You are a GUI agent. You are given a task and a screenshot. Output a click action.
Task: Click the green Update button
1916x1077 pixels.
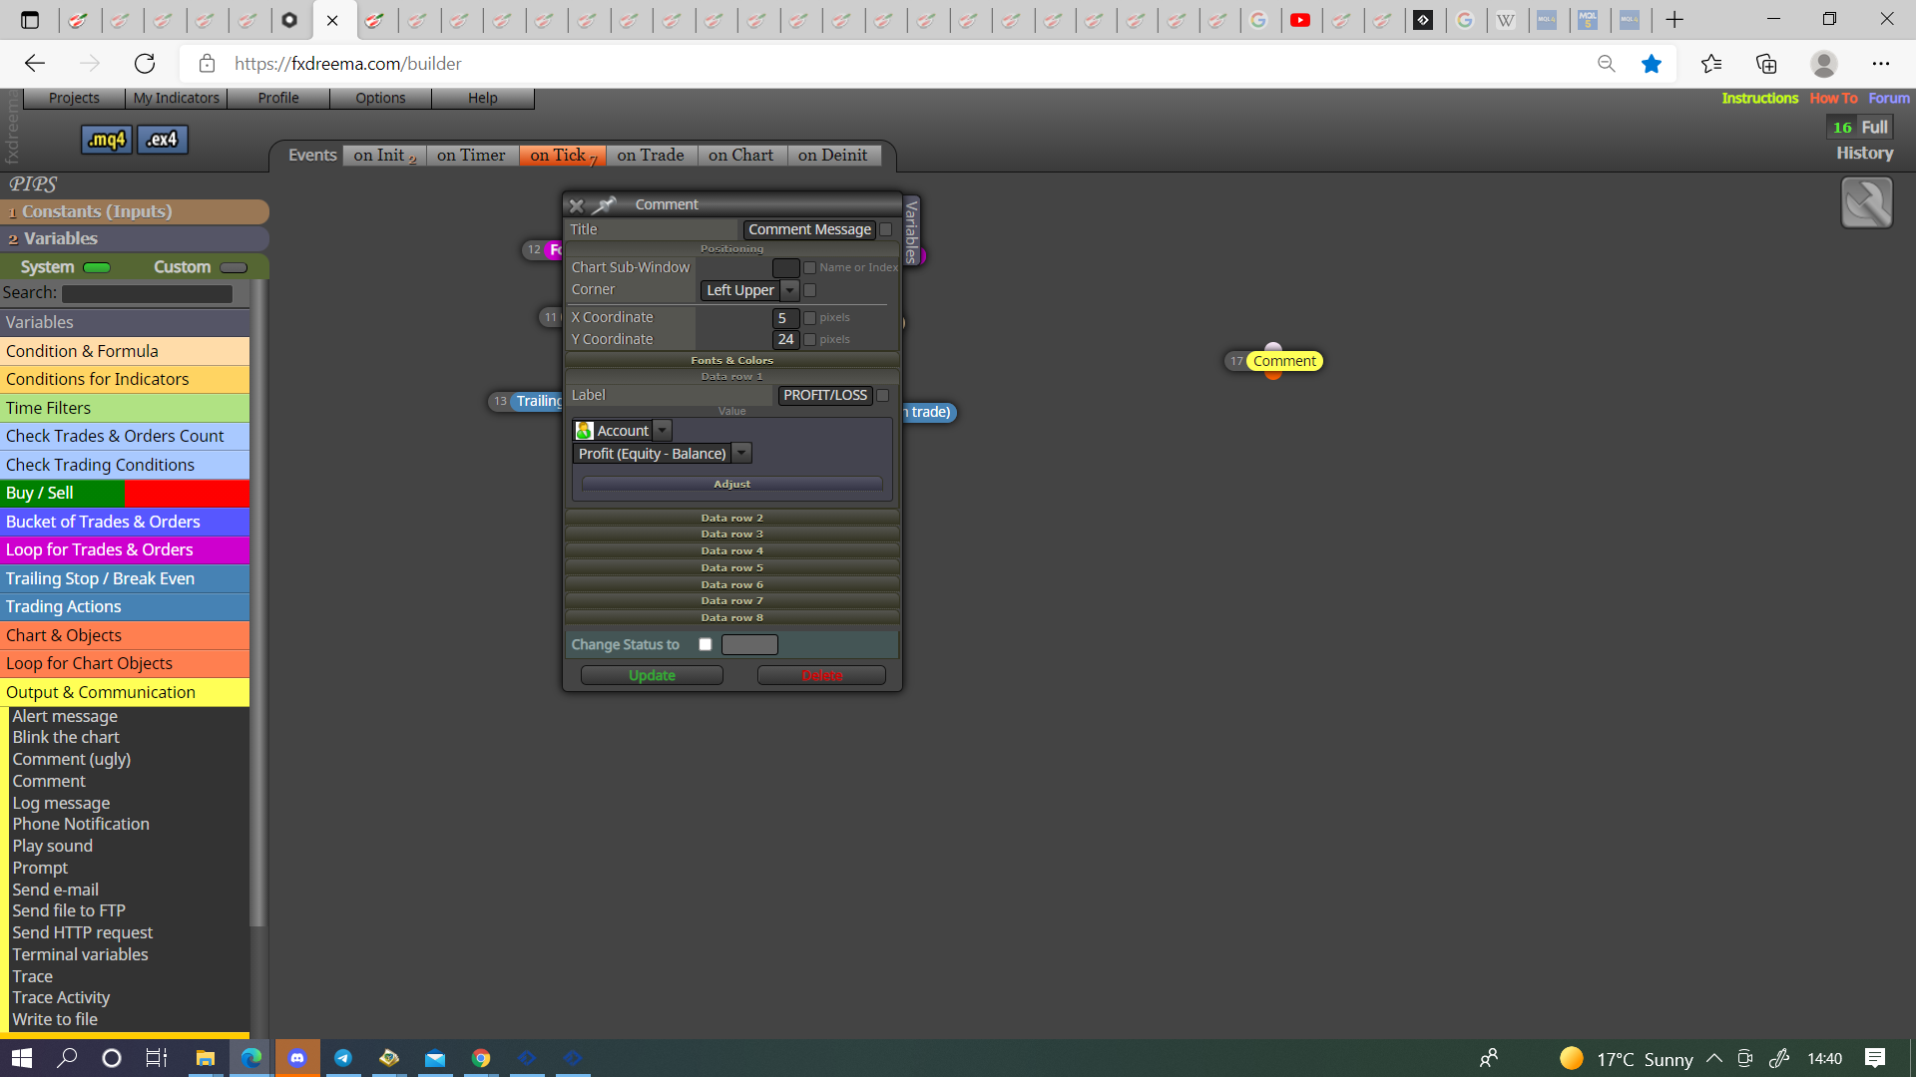(x=652, y=676)
